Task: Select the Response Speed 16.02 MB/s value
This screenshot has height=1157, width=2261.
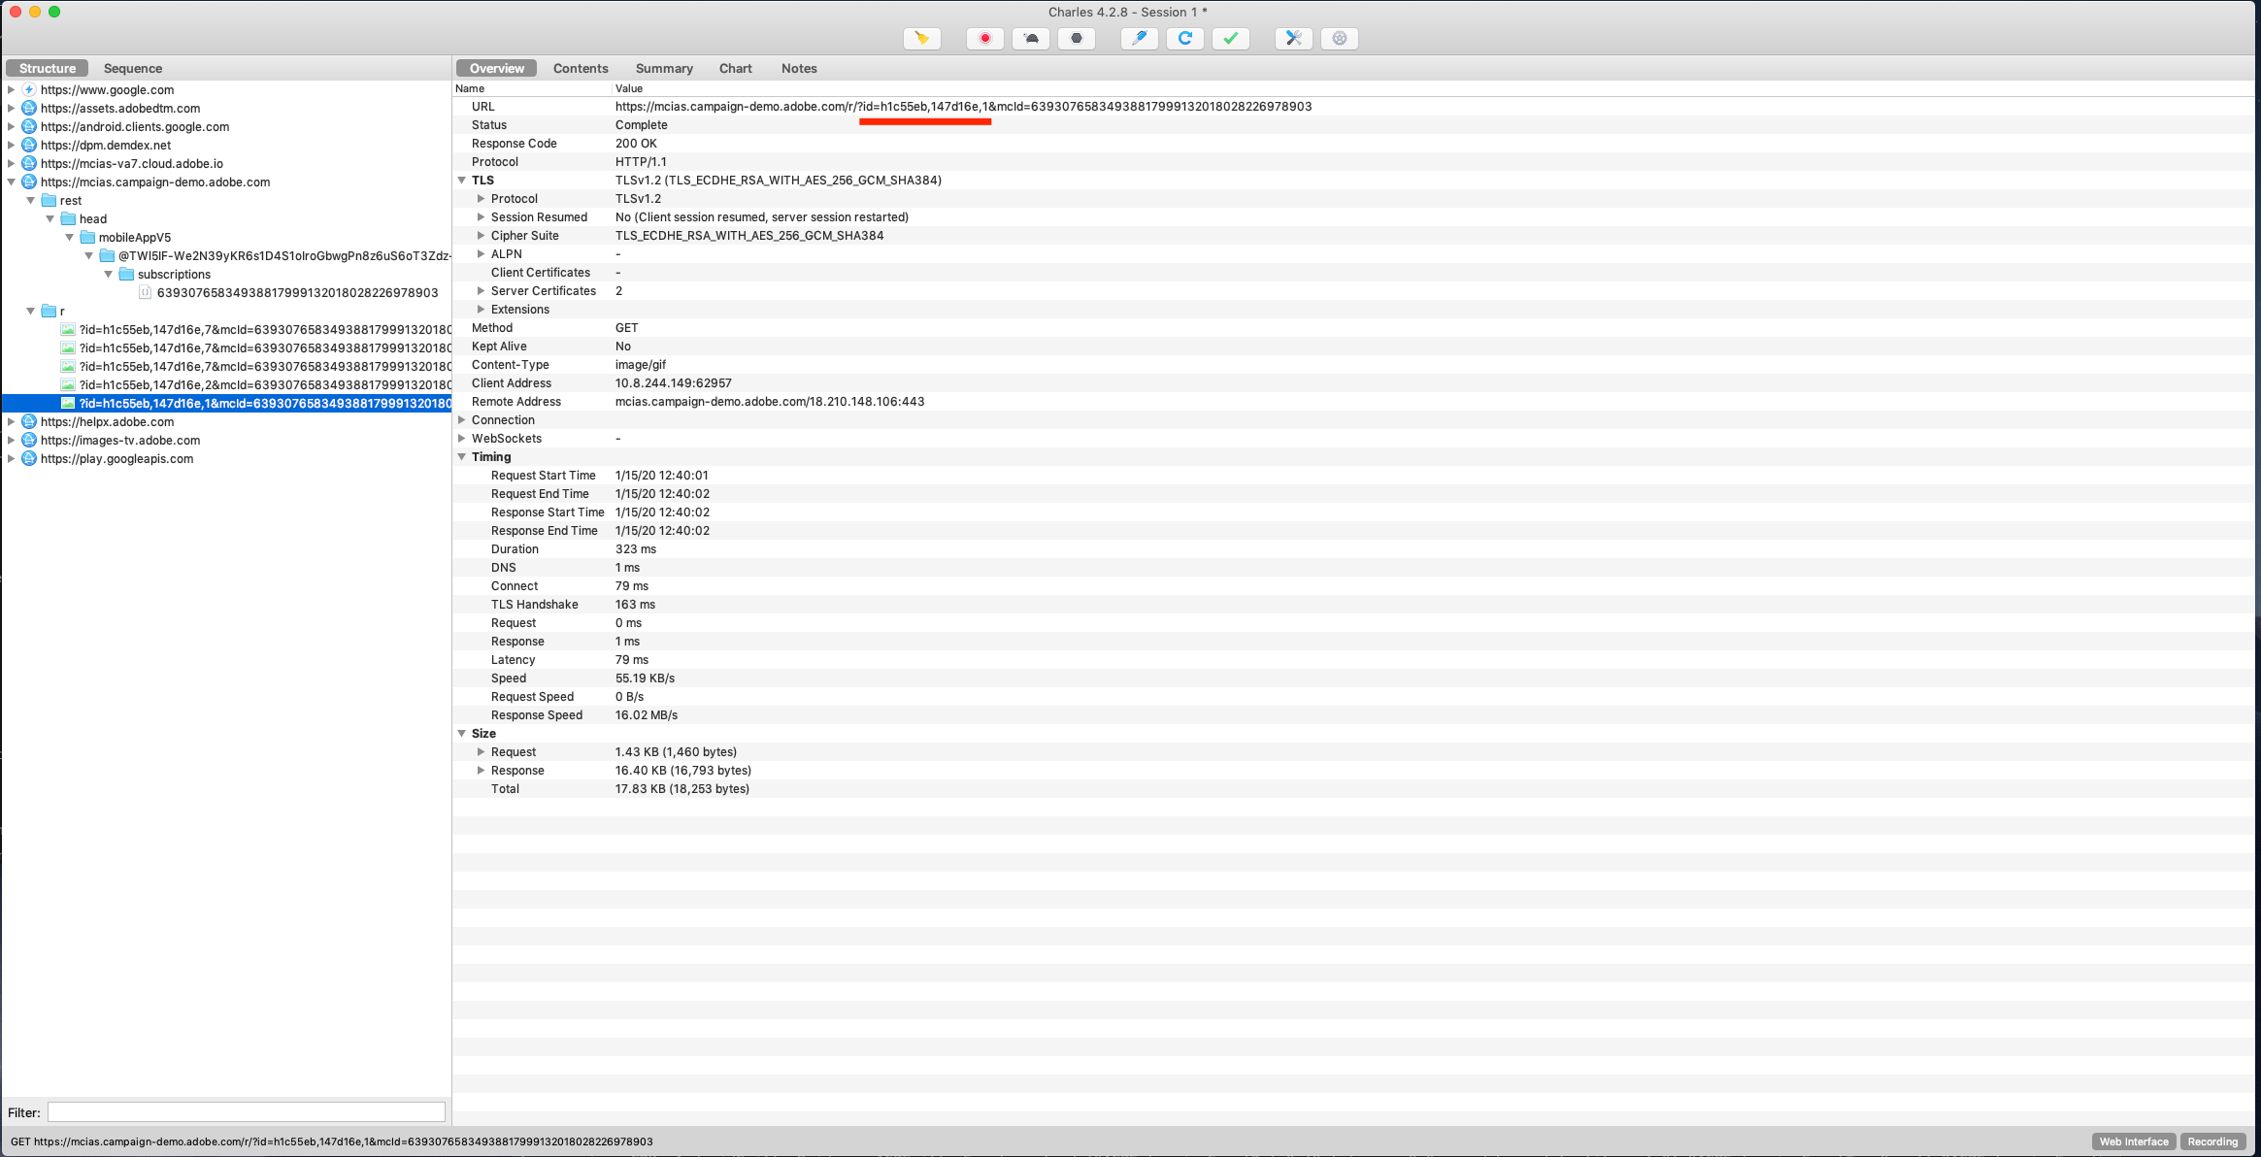Action: (647, 714)
